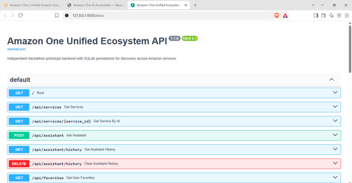Open the Leo AI sparkle icon
The height and width of the screenshot is (183, 352).
331,15
